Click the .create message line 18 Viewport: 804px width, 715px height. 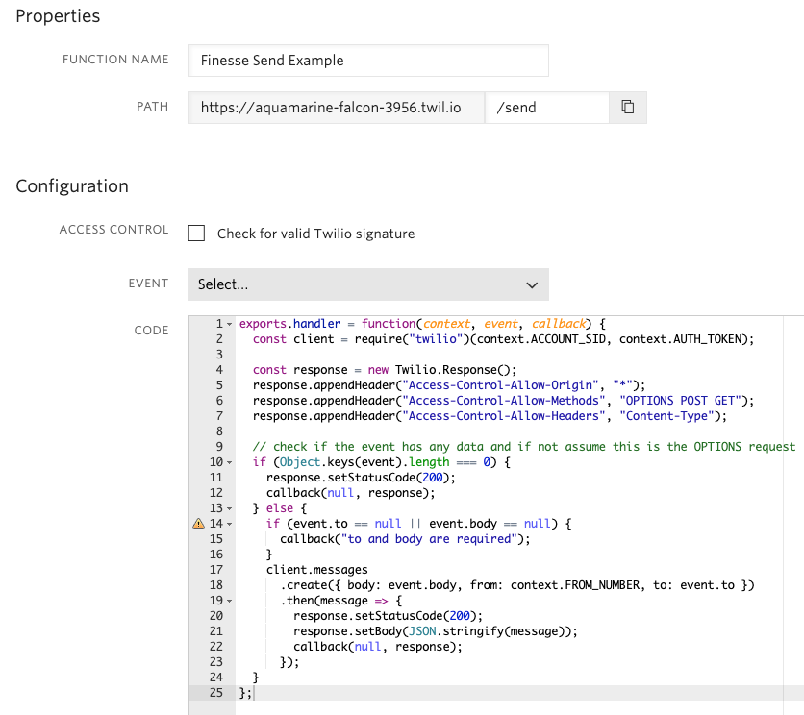(516, 585)
